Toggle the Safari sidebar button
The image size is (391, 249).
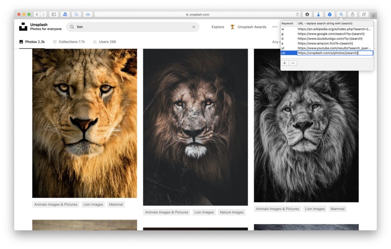click(53, 14)
